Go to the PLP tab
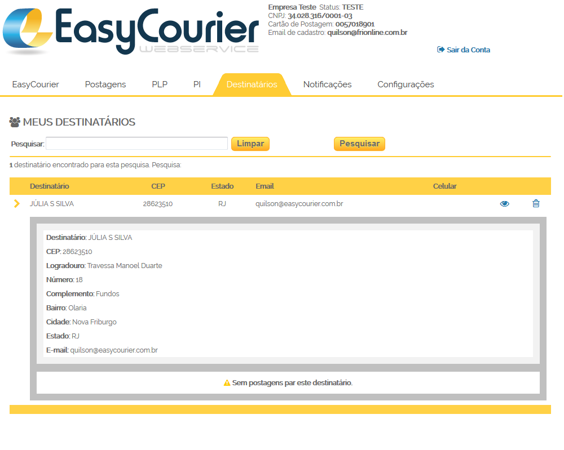Viewport: 564px width, 450px height. (x=160, y=84)
